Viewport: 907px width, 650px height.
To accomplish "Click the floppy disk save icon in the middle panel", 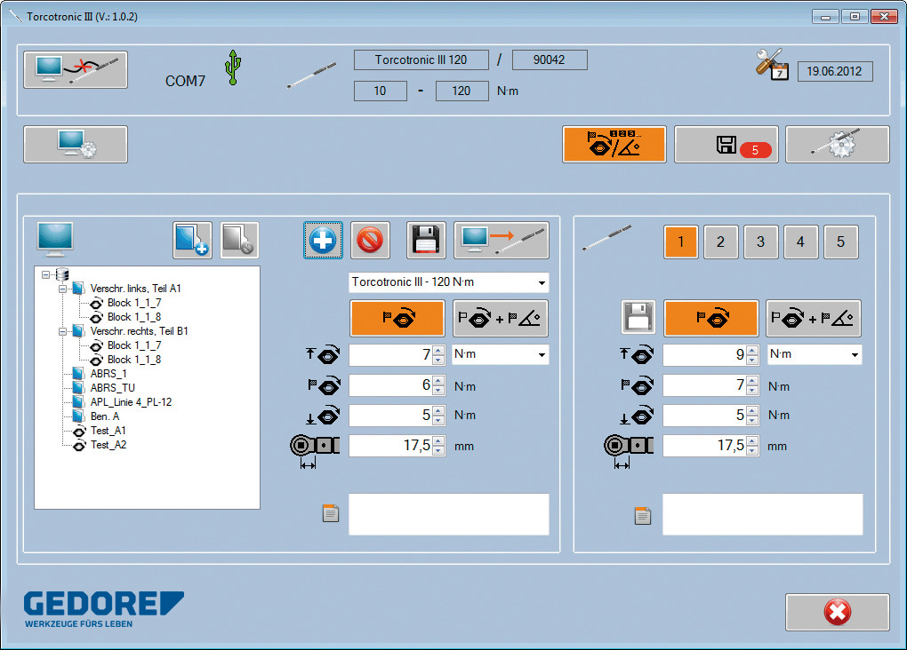I will coord(426,240).
